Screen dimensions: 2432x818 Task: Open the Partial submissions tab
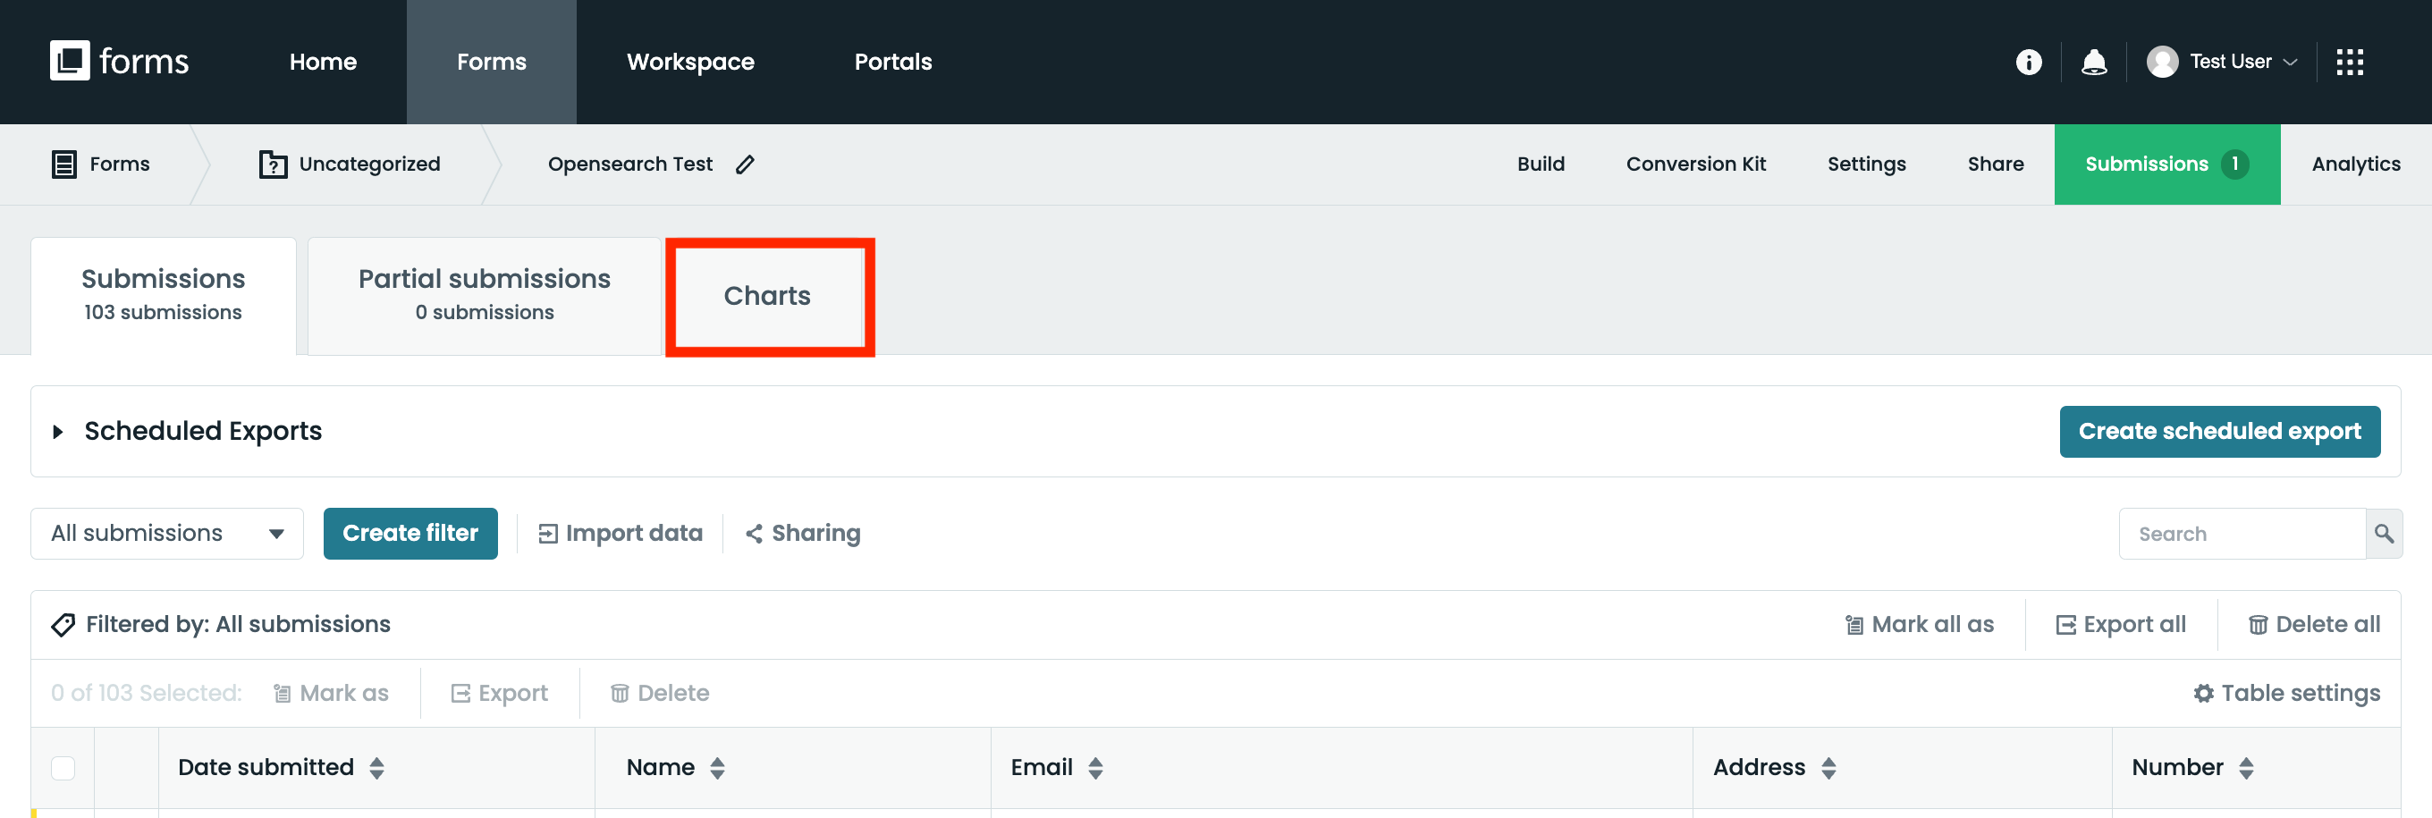(485, 296)
